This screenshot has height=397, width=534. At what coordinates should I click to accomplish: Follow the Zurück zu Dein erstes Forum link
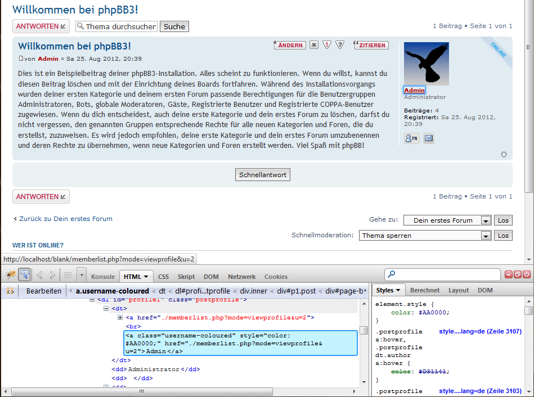(x=66, y=219)
